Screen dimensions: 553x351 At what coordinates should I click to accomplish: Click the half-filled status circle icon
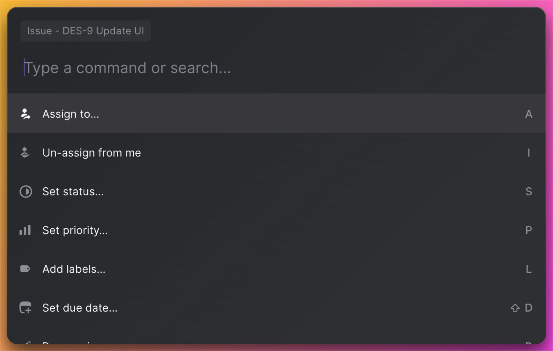26,192
